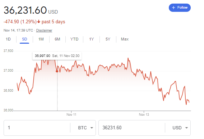Click the plus icon on Follow button

coord(173,8)
